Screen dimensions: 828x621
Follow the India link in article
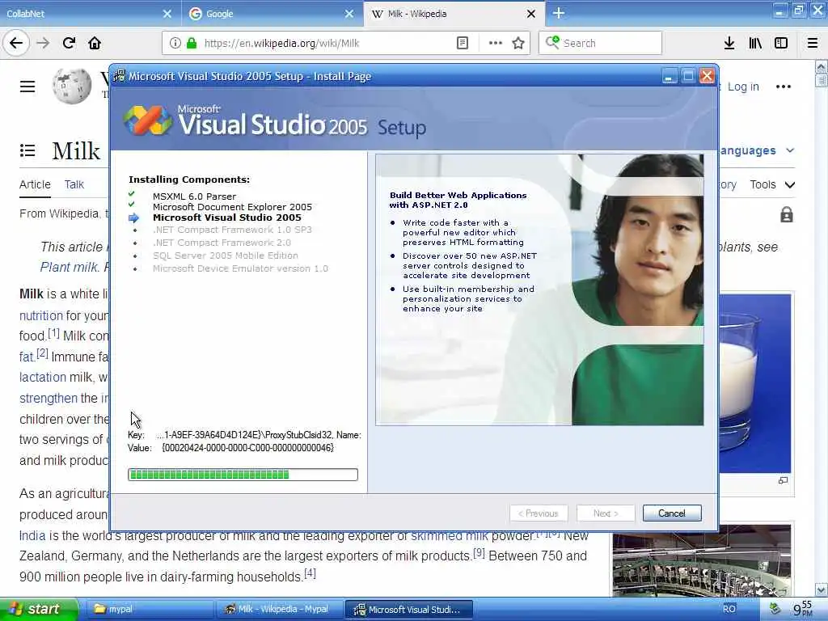(x=32, y=535)
